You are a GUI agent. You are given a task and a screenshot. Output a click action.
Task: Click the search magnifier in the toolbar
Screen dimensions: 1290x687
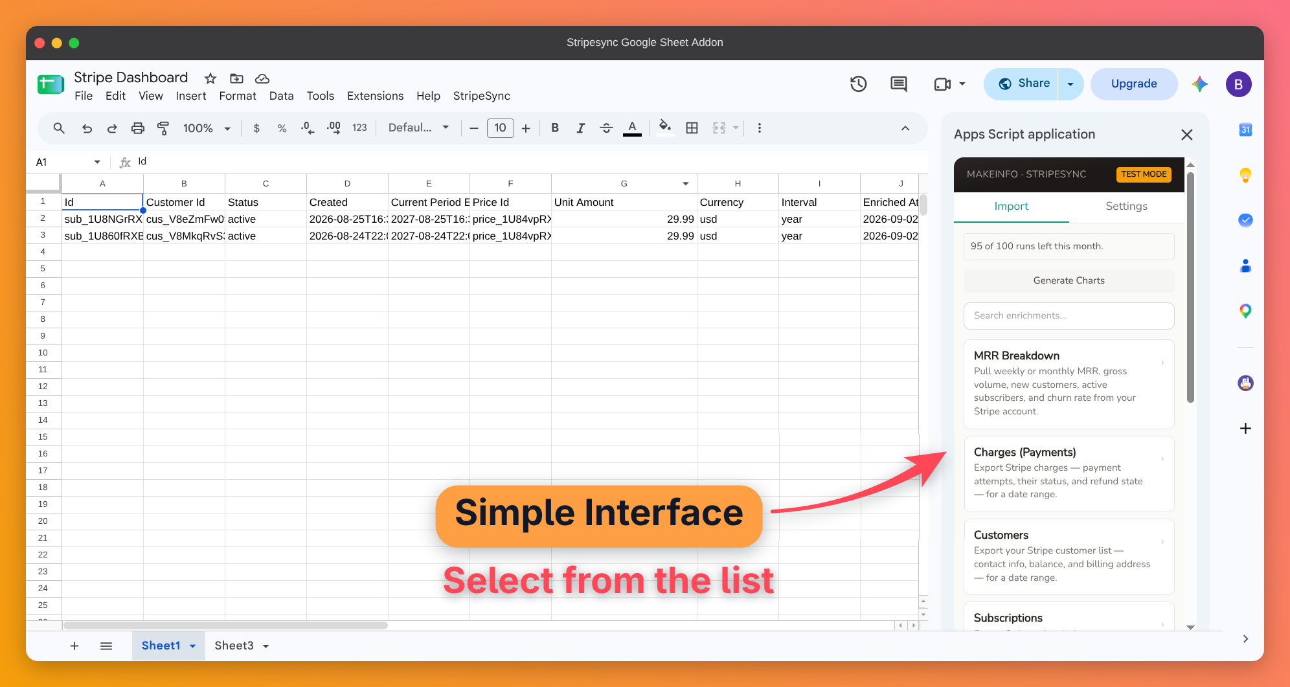pyautogui.click(x=59, y=128)
